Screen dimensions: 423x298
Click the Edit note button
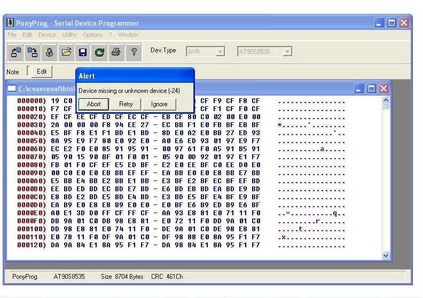click(x=42, y=72)
